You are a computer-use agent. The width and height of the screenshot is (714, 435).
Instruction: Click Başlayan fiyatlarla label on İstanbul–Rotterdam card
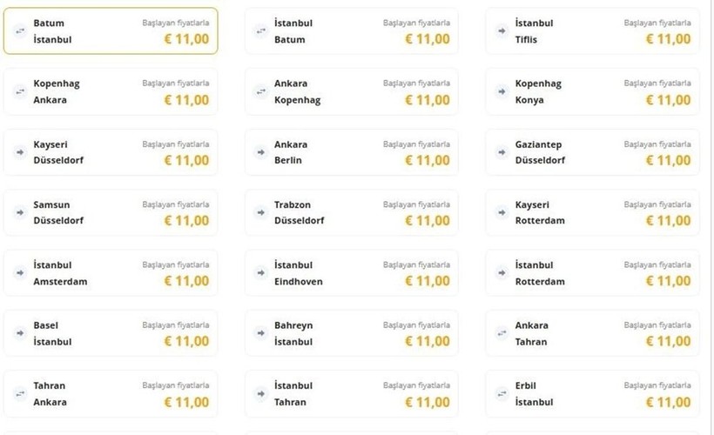pos(657,264)
